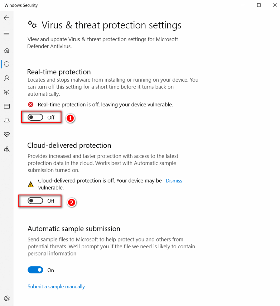Viewport: 280px width, 306px height.
Task: Turn on Cloud-delivered protection toggle
Action: click(x=35, y=201)
